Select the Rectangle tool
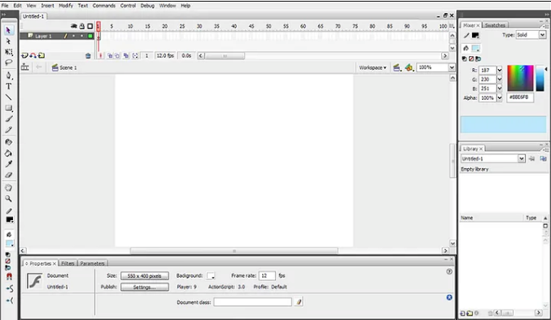 click(x=8, y=108)
